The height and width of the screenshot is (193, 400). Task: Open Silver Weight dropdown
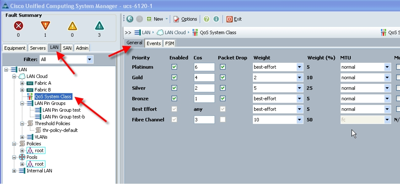[300, 88]
